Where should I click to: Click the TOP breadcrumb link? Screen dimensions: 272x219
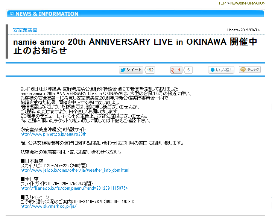coord(222,3)
